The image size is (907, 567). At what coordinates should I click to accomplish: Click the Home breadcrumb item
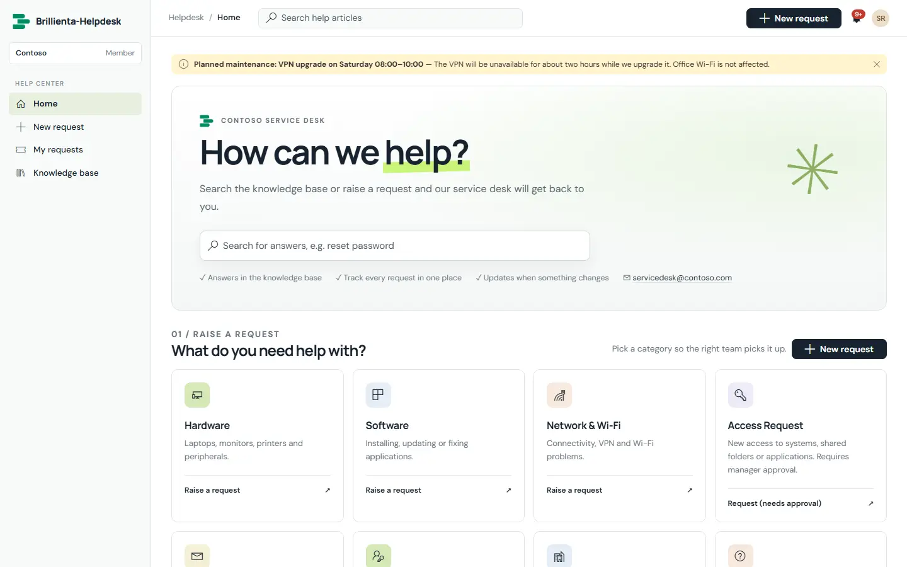click(229, 18)
